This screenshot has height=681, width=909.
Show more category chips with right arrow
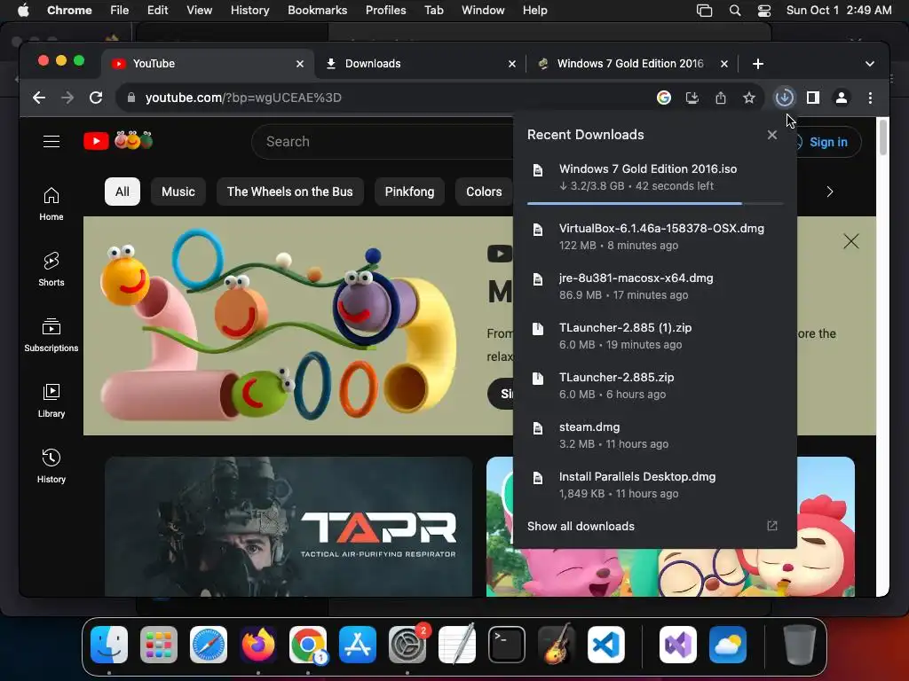(x=830, y=192)
